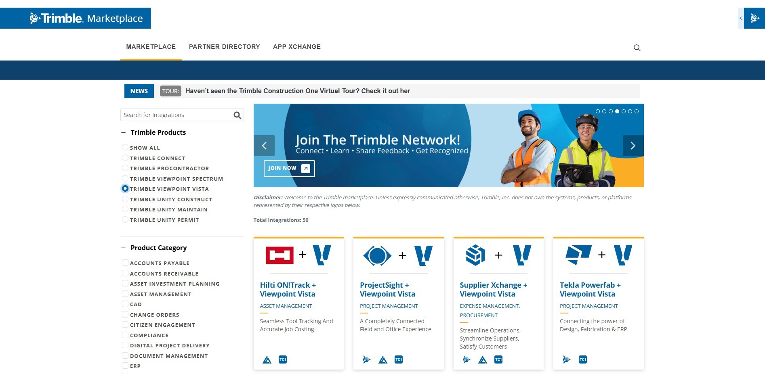This screenshot has height=374, width=765.
Task: Click the Trimble Marketplace logo
Action: (75, 18)
